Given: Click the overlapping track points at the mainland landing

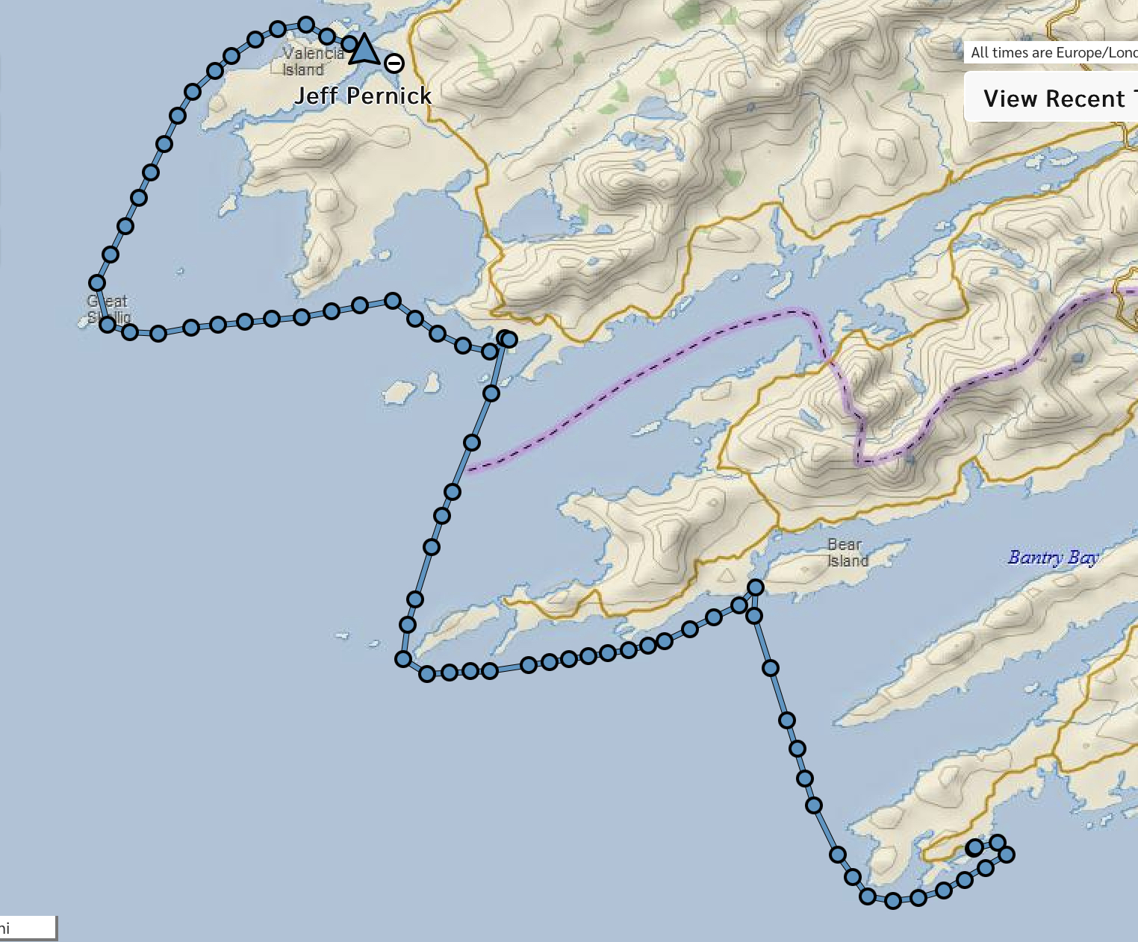Looking at the screenshot, I should point(507,339).
